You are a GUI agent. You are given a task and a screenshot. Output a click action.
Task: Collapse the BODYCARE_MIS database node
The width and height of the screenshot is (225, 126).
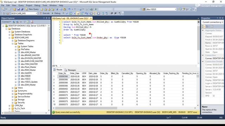tap(9, 37)
